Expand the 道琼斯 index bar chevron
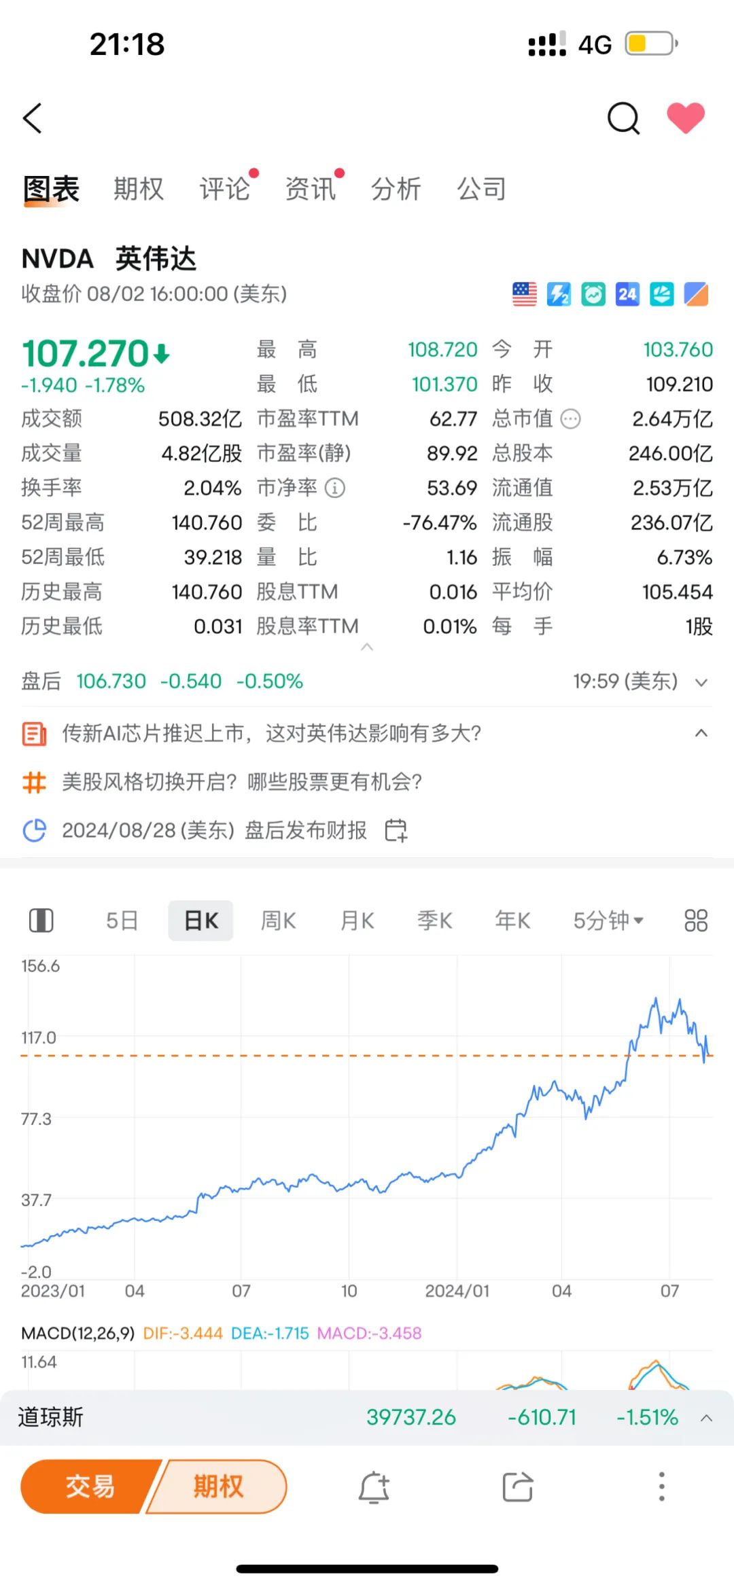The height and width of the screenshot is (1587, 734). pos(706,1418)
